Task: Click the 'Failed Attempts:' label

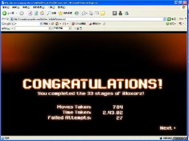Action: point(70,117)
